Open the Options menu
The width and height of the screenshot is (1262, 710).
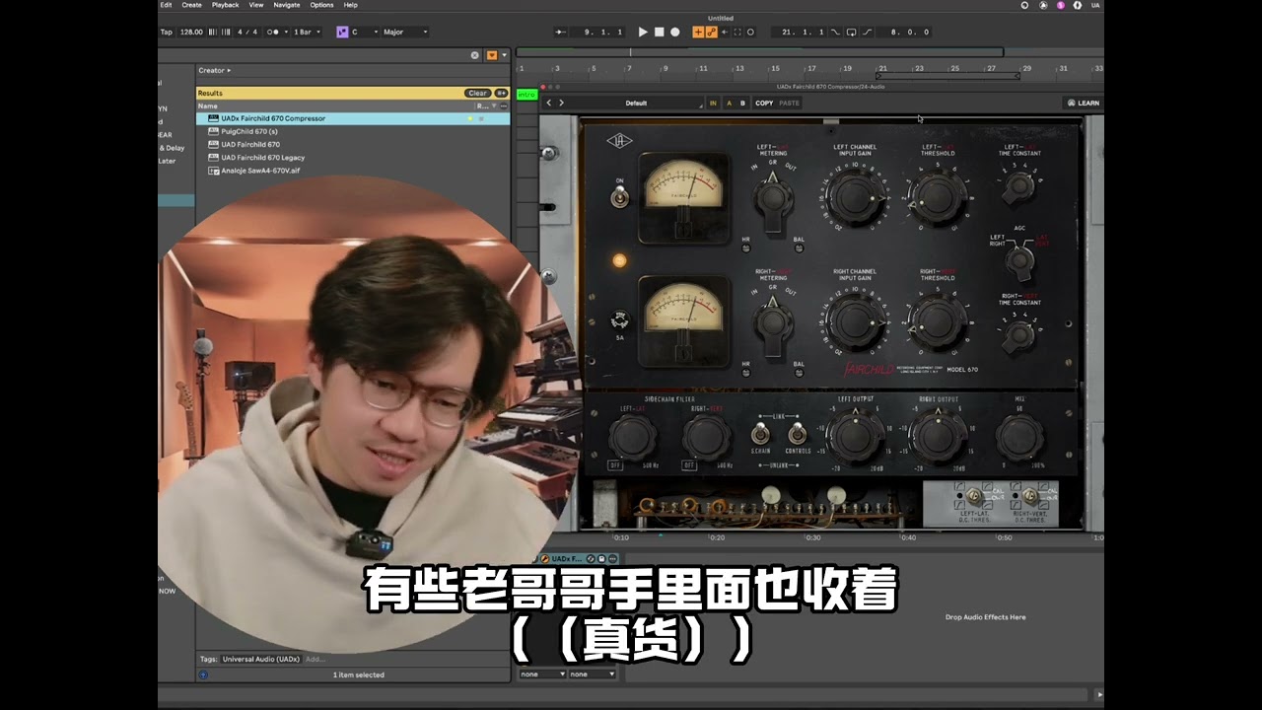click(x=321, y=5)
